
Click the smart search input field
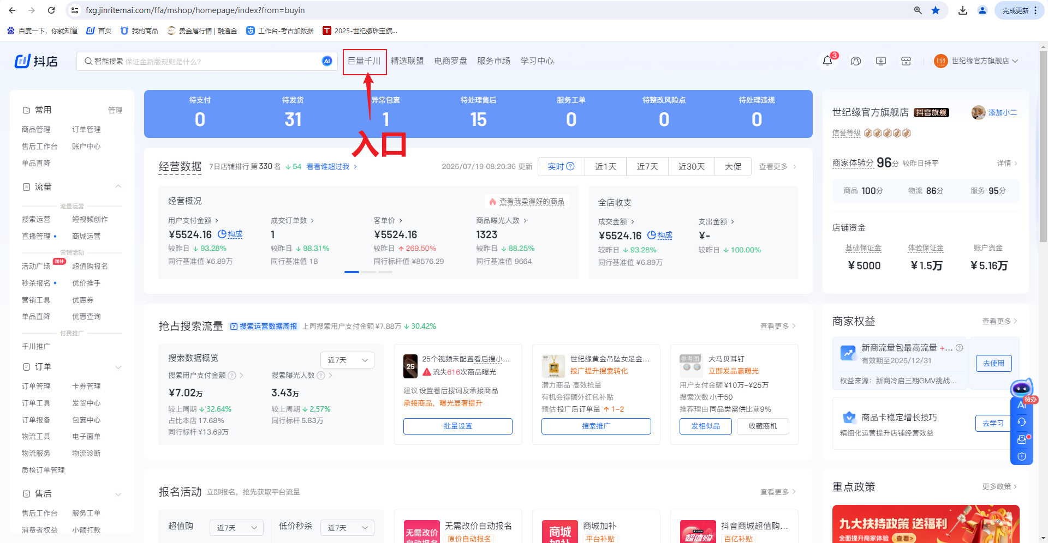click(202, 61)
